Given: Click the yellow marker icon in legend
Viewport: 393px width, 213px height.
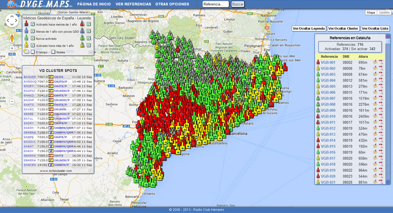Looking at the screenshot, I should tap(26, 45).
